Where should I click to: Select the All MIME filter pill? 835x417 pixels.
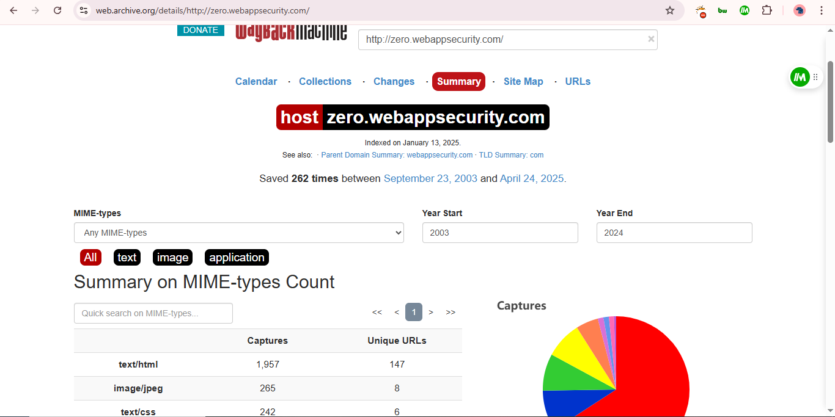(90, 258)
